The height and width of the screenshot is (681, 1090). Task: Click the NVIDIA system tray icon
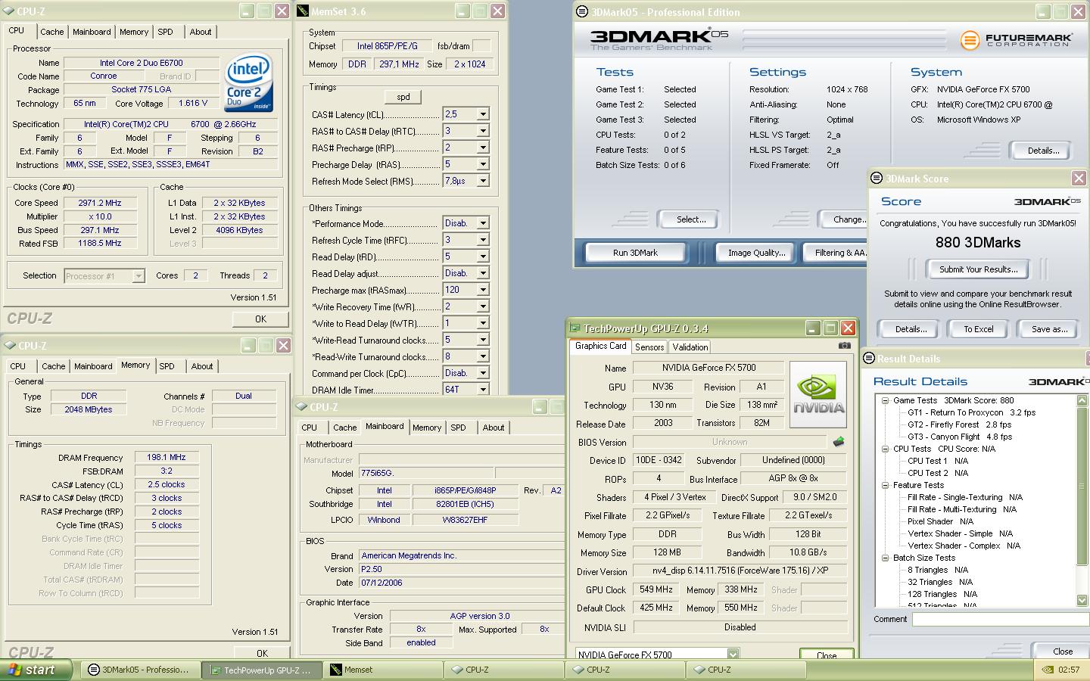pyautogui.click(x=1047, y=670)
